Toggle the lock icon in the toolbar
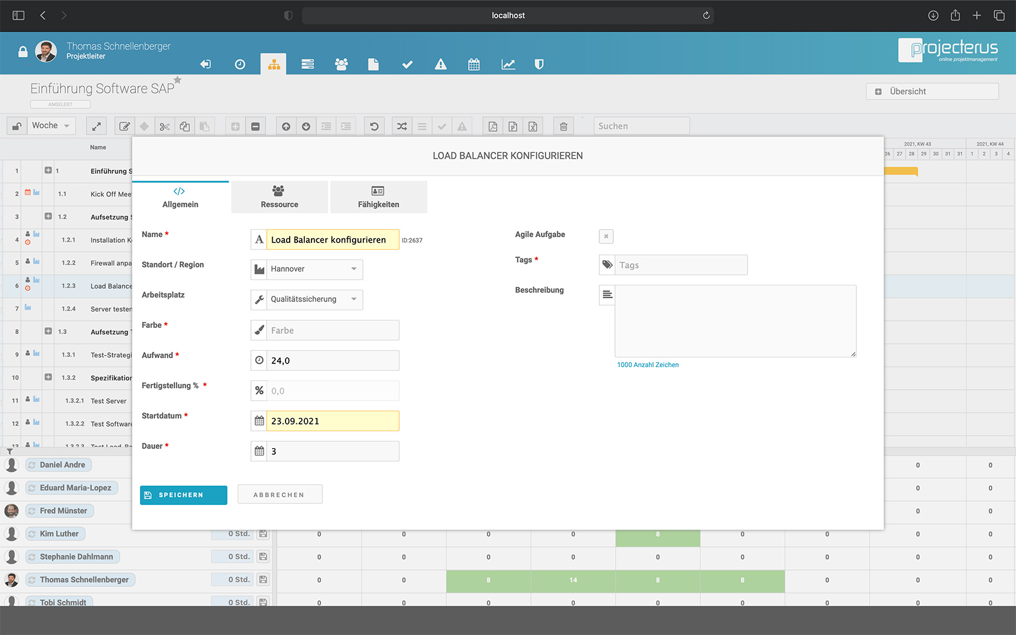Screen dimensions: 1016x635 pos(16,125)
